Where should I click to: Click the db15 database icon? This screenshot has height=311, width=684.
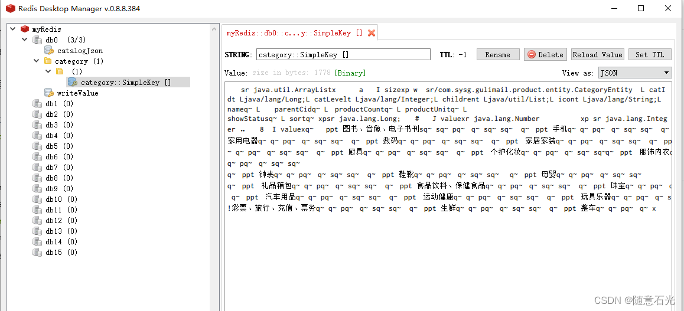(37, 252)
